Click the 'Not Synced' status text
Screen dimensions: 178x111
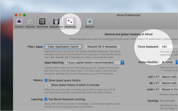pyautogui.click(x=167, y=101)
